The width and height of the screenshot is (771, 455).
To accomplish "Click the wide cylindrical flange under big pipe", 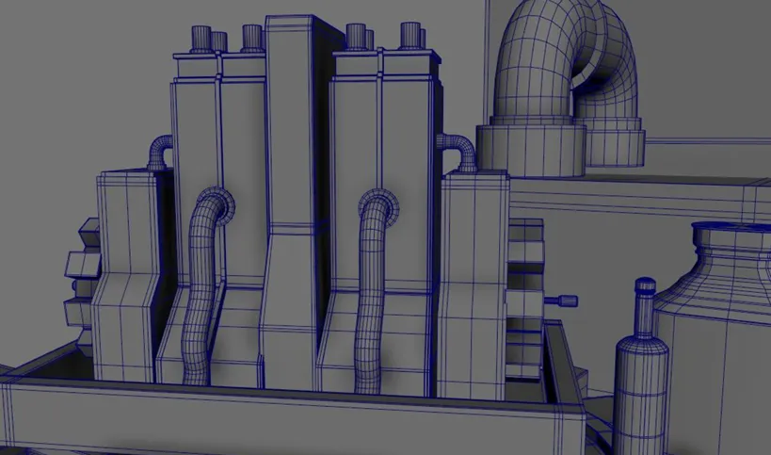I will coord(532,150).
